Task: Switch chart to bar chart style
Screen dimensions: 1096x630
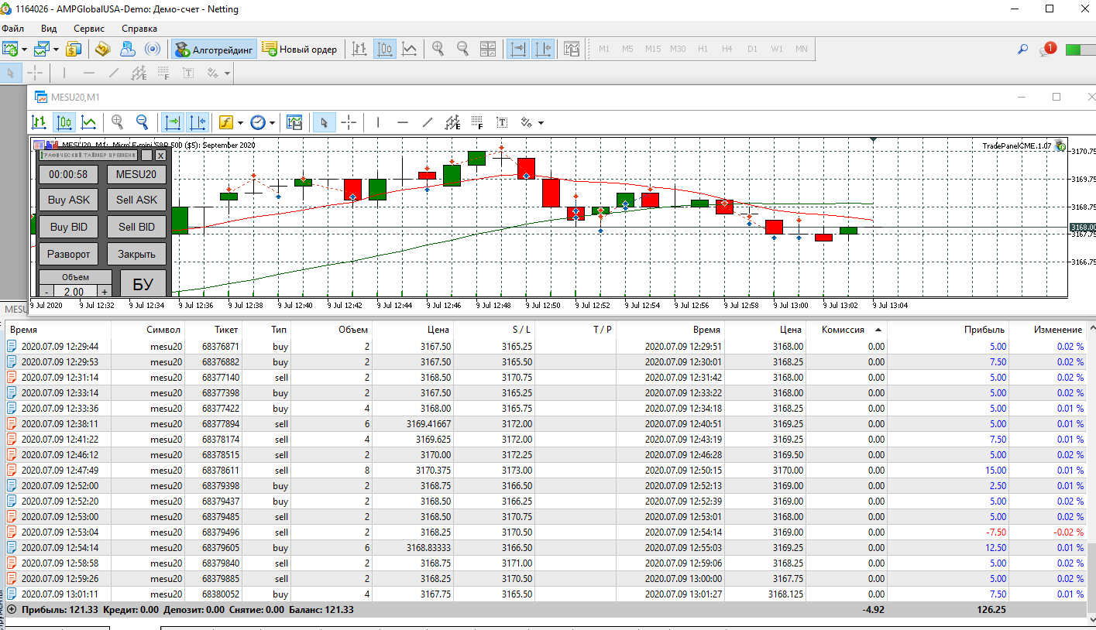Action: point(39,122)
